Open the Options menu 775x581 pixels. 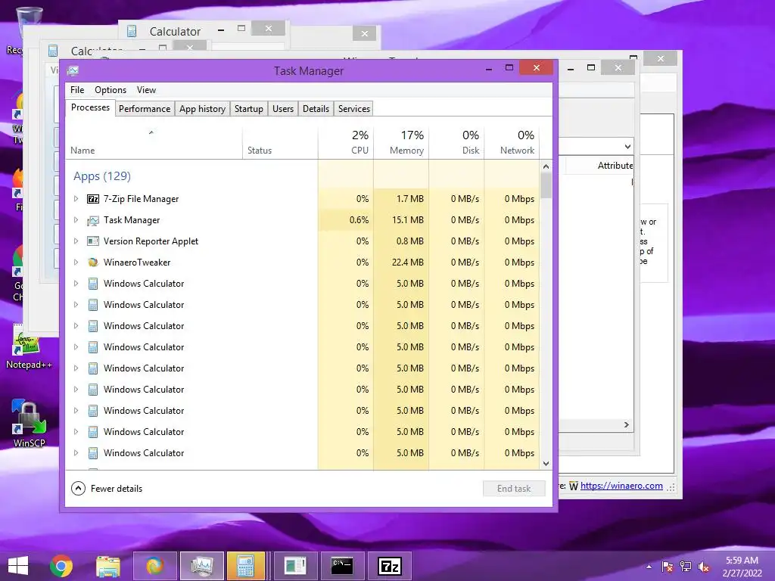pyautogui.click(x=110, y=90)
